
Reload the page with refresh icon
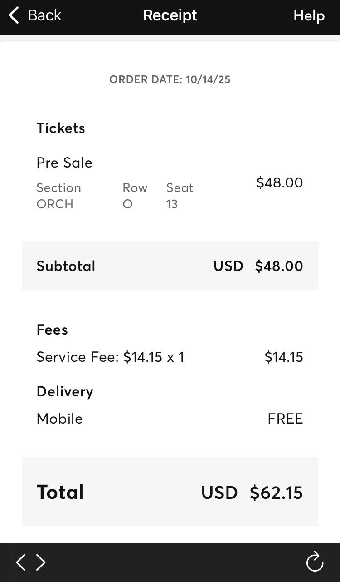coord(315,562)
